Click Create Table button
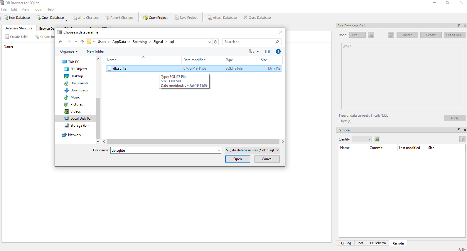467x251 pixels. click(17, 37)
